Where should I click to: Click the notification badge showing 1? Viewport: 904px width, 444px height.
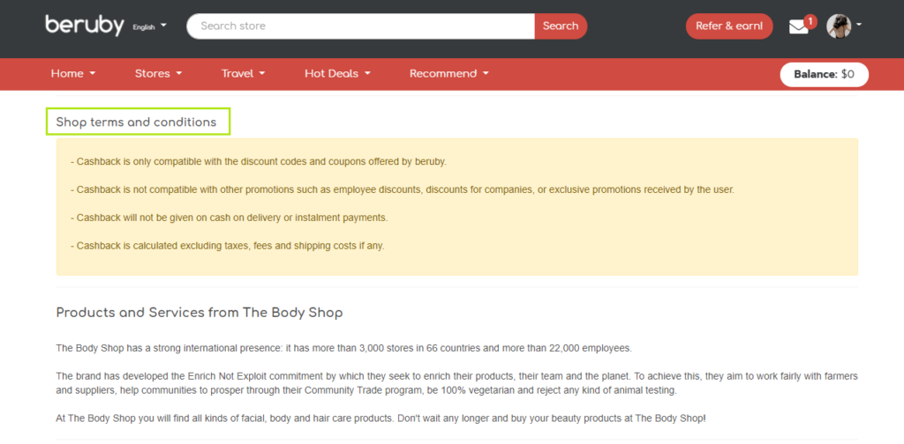[x=810, y=22]
